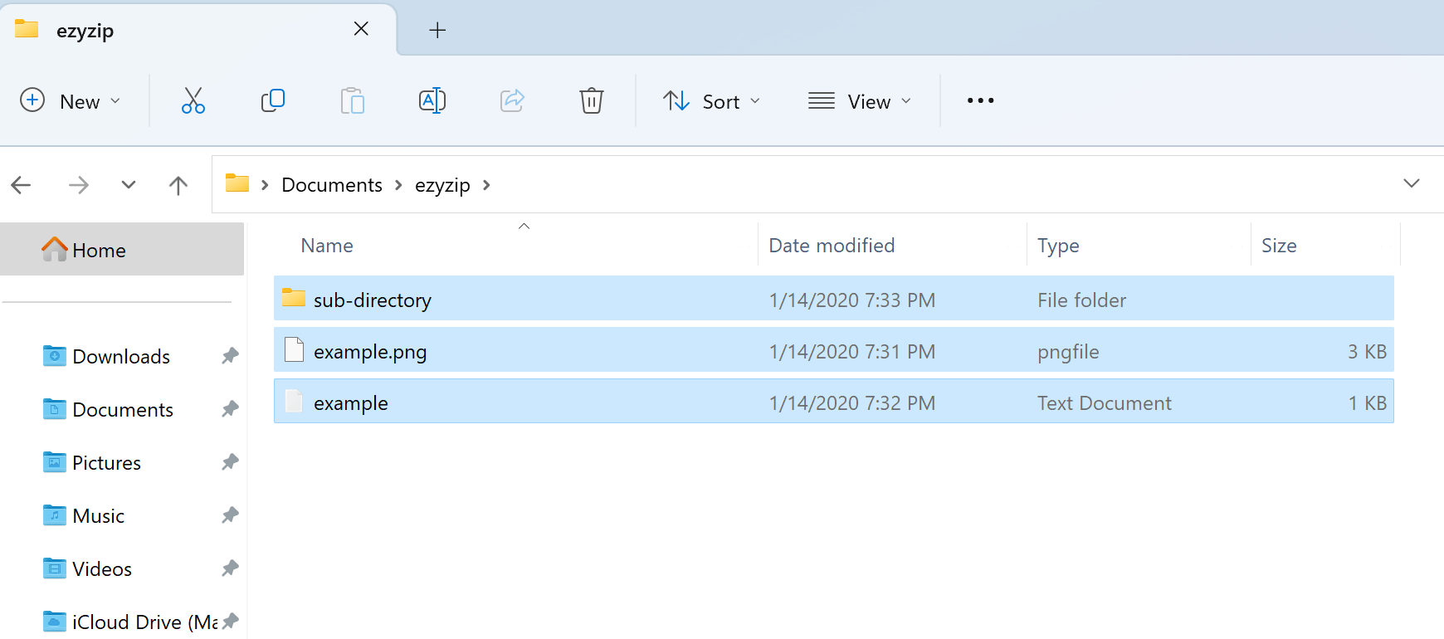Click the 1 KB size cell
The image size is (1444, 639).
pyautogui.click(x=1367, y=403)
